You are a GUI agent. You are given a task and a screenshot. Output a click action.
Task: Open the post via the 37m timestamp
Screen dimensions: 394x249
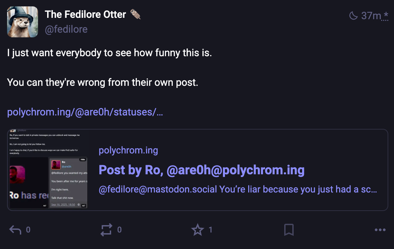371,15
